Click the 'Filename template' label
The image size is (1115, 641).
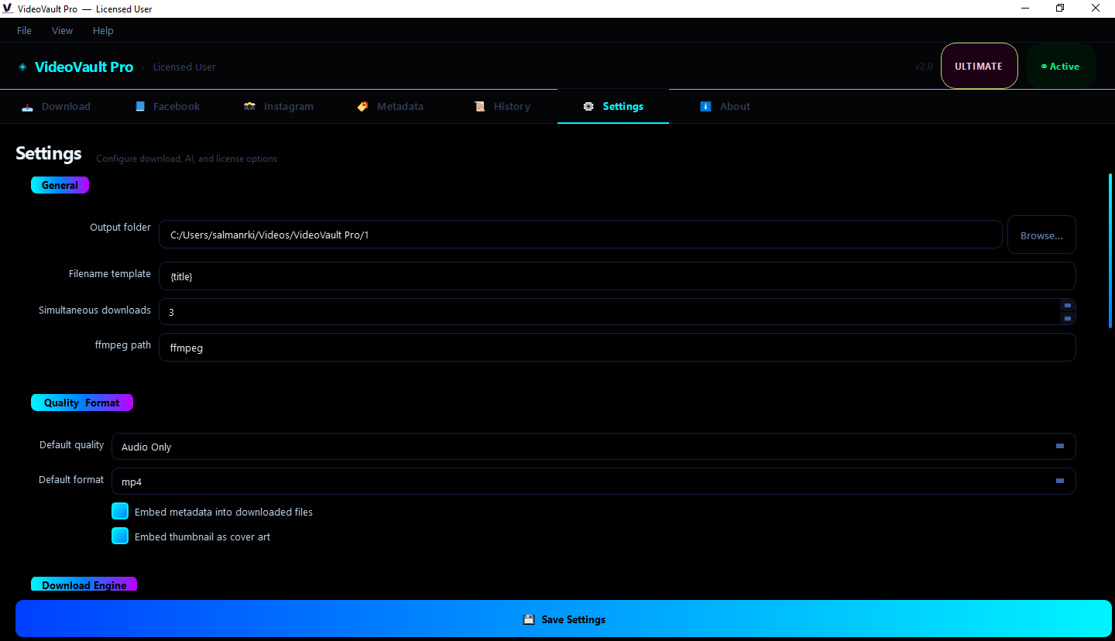110,274
